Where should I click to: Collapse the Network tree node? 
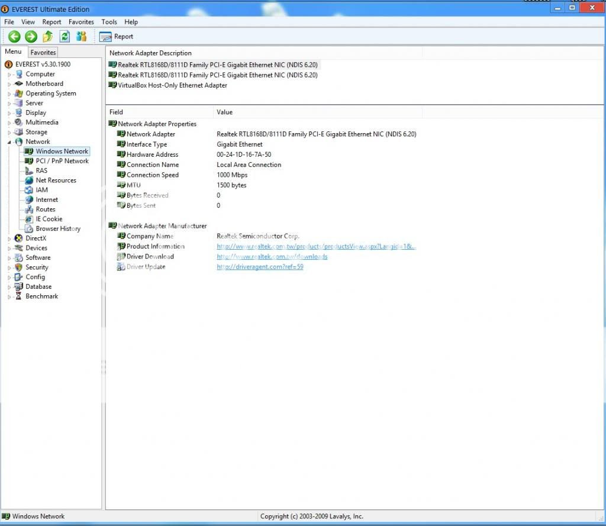(x=9, y=142)
